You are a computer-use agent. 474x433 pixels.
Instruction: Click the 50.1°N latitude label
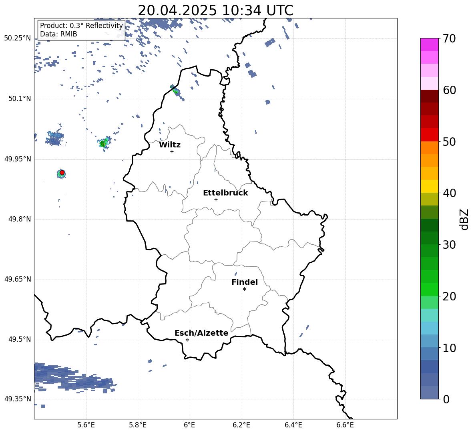[x=20, y=99]
